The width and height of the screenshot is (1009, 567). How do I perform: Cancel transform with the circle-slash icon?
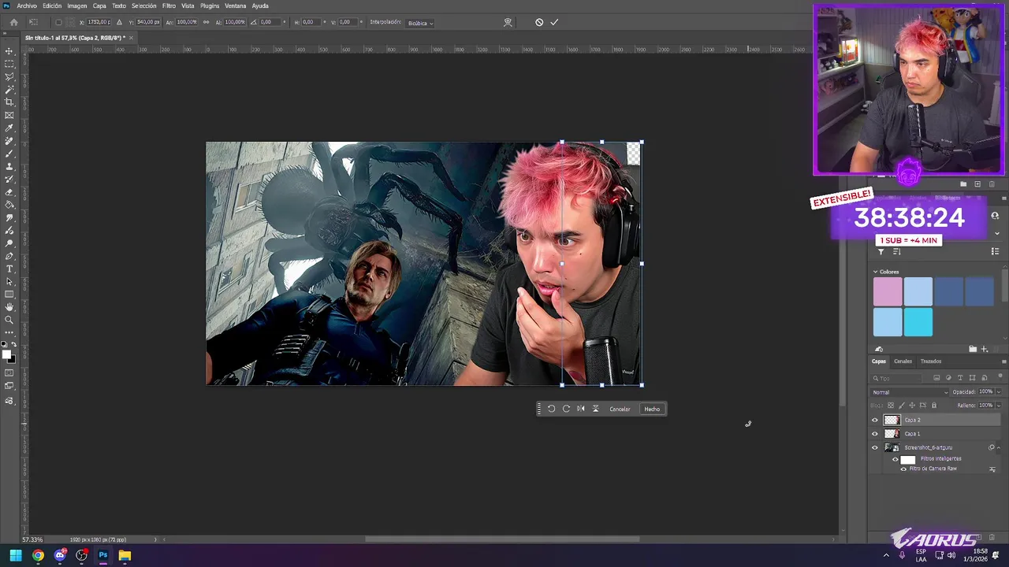point(539,22)
